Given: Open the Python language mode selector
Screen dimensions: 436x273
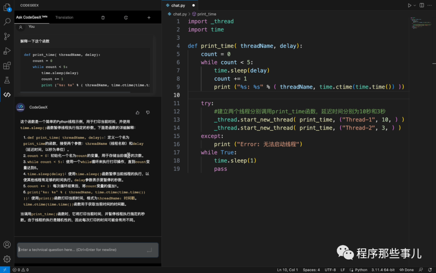Looking at the screenshot, I should (359, 269).
